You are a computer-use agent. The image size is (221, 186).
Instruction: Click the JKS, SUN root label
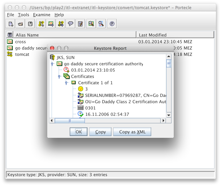tap(66, 58)
